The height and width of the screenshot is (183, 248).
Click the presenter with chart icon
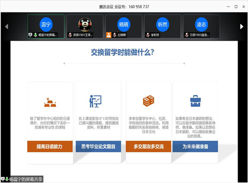[x=95, y=101]
